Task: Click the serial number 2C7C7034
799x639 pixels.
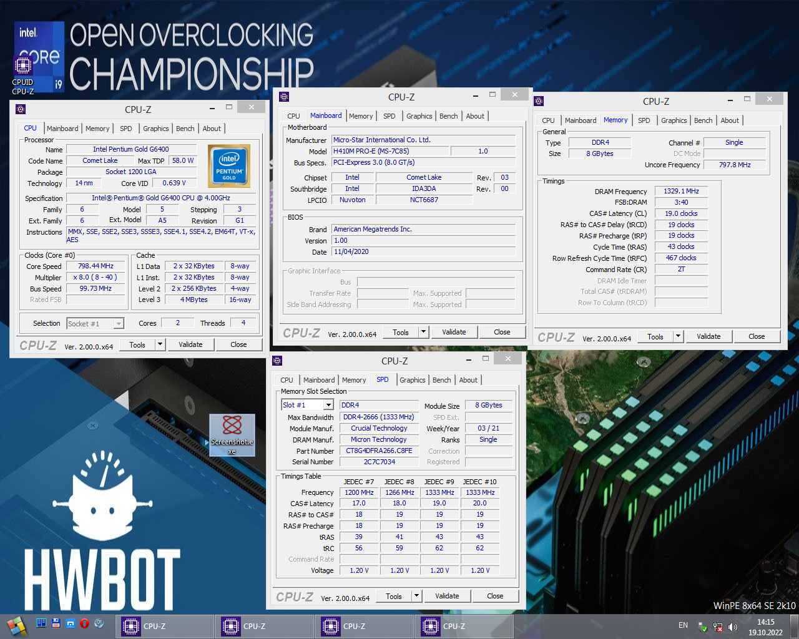Action: click(x=379, y=462)
